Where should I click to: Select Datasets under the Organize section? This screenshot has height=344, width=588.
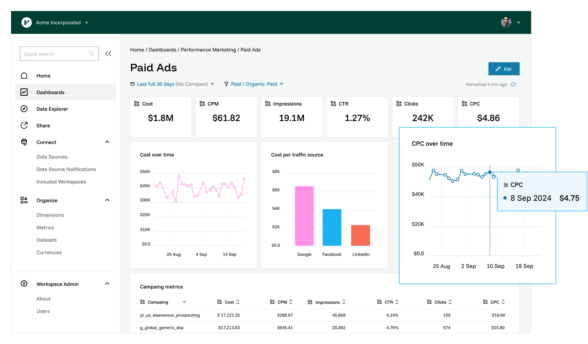coord(47,240)
